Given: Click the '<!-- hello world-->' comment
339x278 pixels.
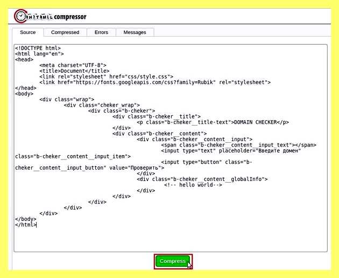Looking at the screenshot, I should coord(193,185).
